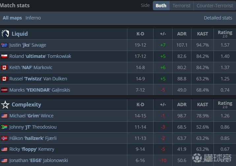Click the Canadian flag beside NAF
236x166 pixels.
pyautogui.click(x=4, y=68)
